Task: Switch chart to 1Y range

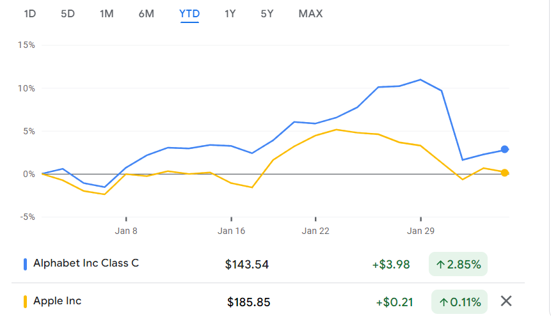Action: 230,13
